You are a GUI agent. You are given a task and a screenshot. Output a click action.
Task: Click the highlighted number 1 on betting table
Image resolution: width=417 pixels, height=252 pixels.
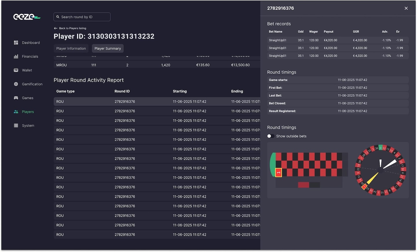(279, 173)
